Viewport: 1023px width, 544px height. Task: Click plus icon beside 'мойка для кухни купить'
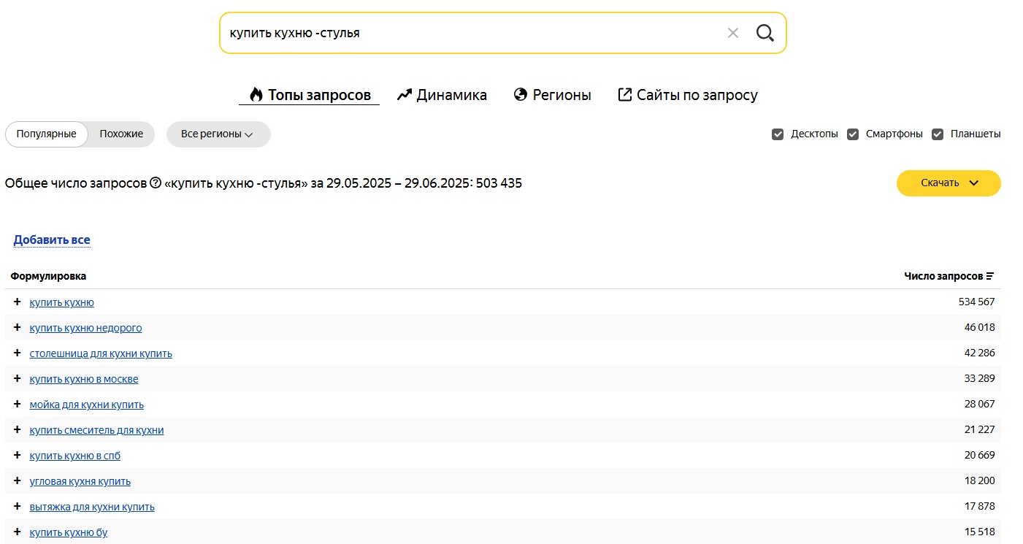(18, 405)
